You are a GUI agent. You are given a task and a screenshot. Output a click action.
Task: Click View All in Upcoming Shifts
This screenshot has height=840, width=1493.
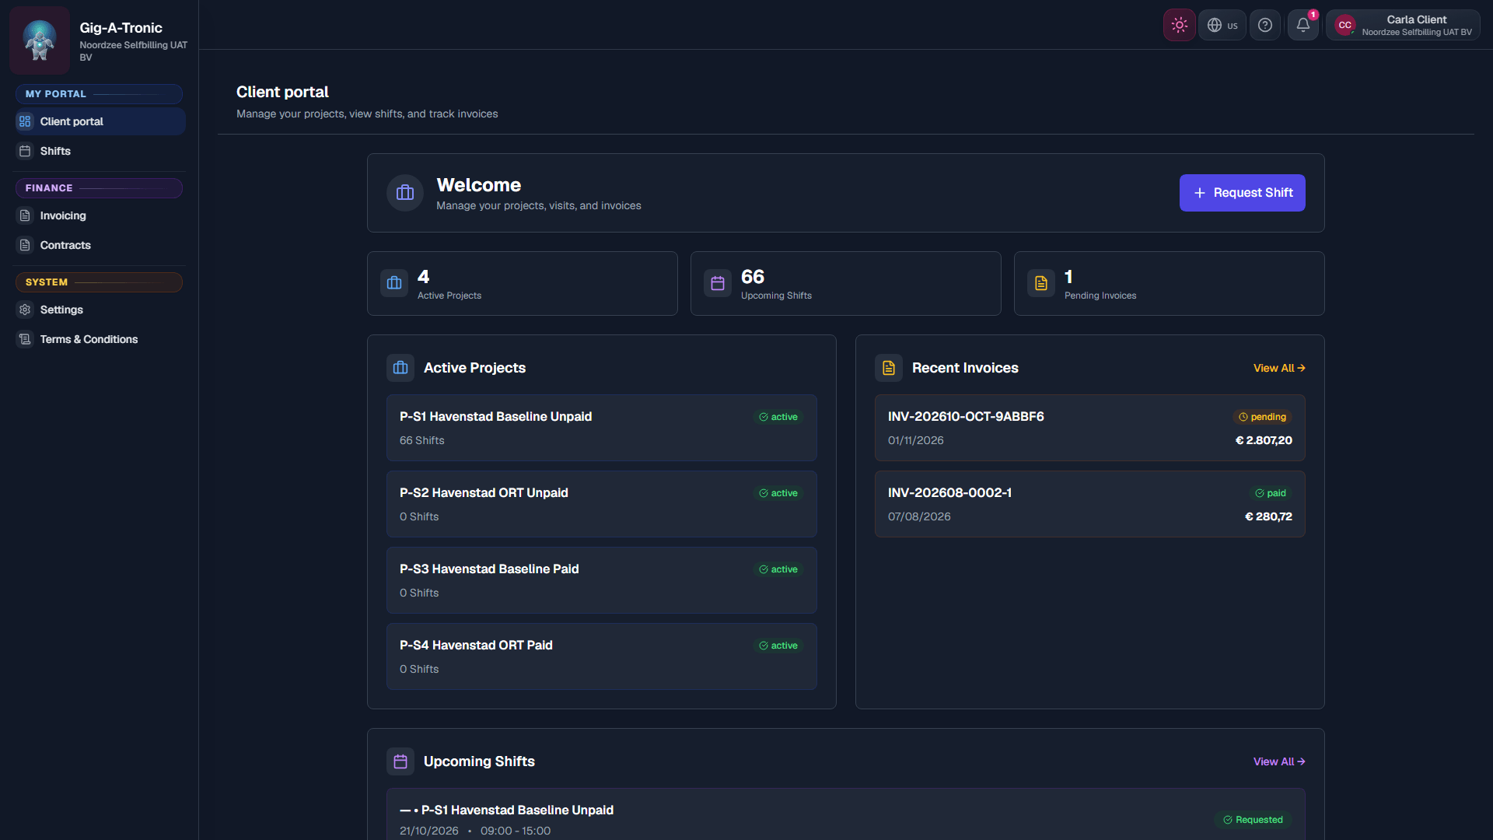coord(1279,761)
